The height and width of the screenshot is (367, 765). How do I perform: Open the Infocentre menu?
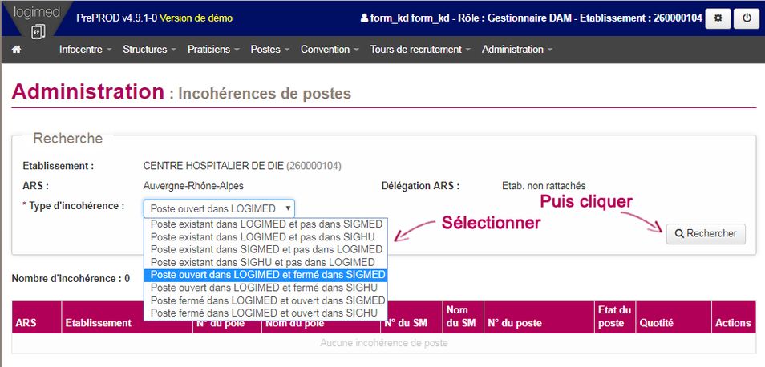tap(85, 49)
